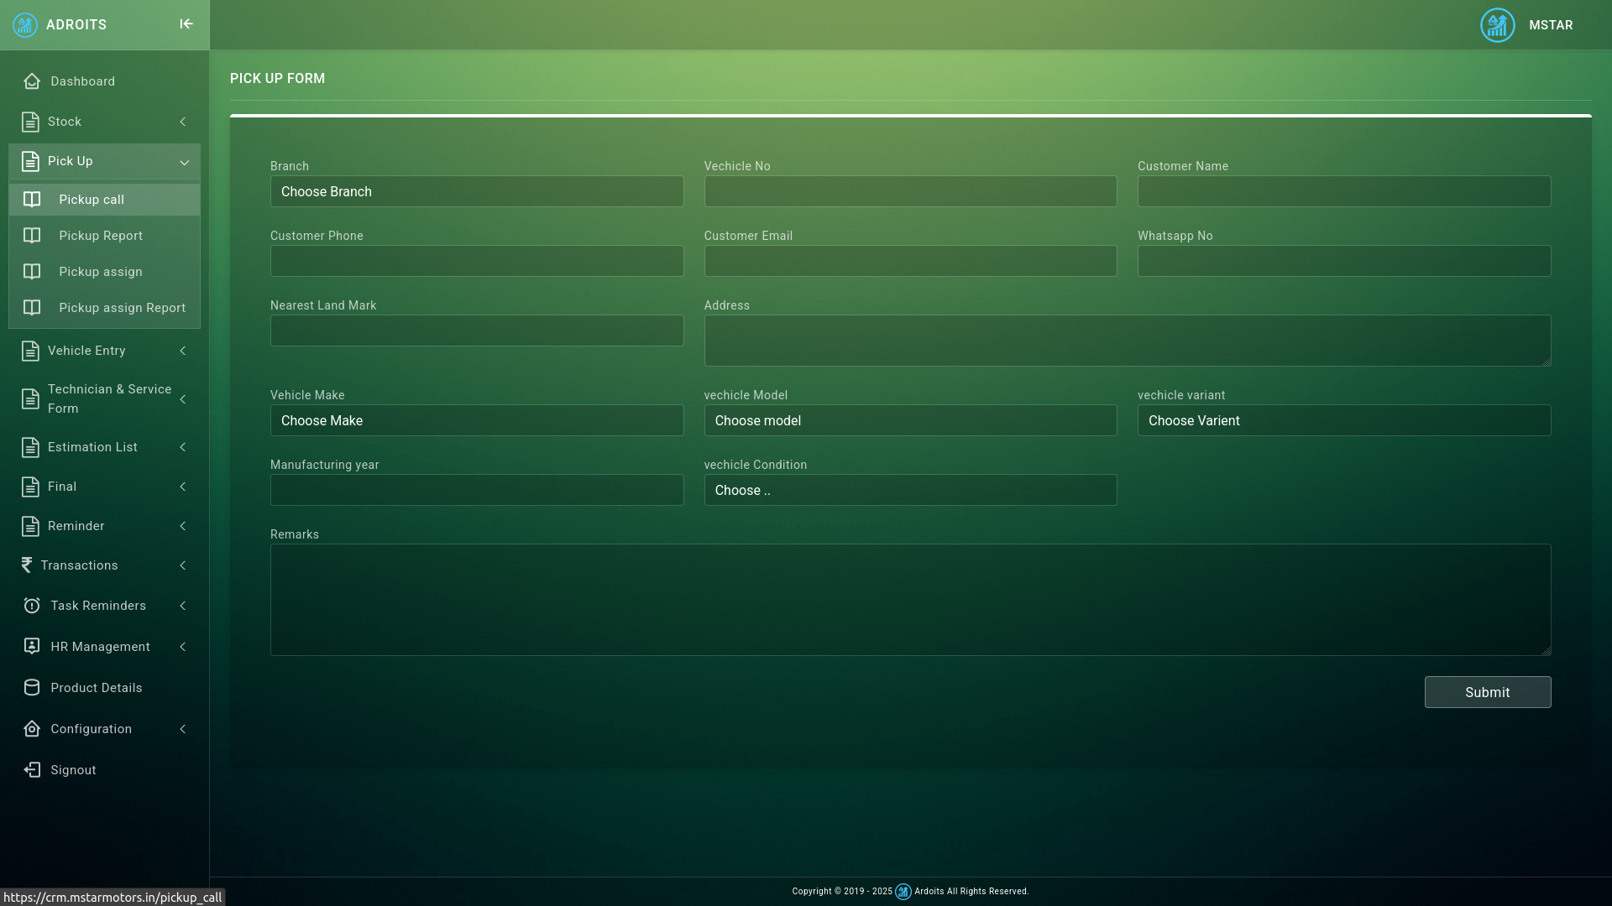The width and height of the screenshot is (1612, 906).
Task: Click the sidebar collapse arrow icon
Action: [186, 24]
